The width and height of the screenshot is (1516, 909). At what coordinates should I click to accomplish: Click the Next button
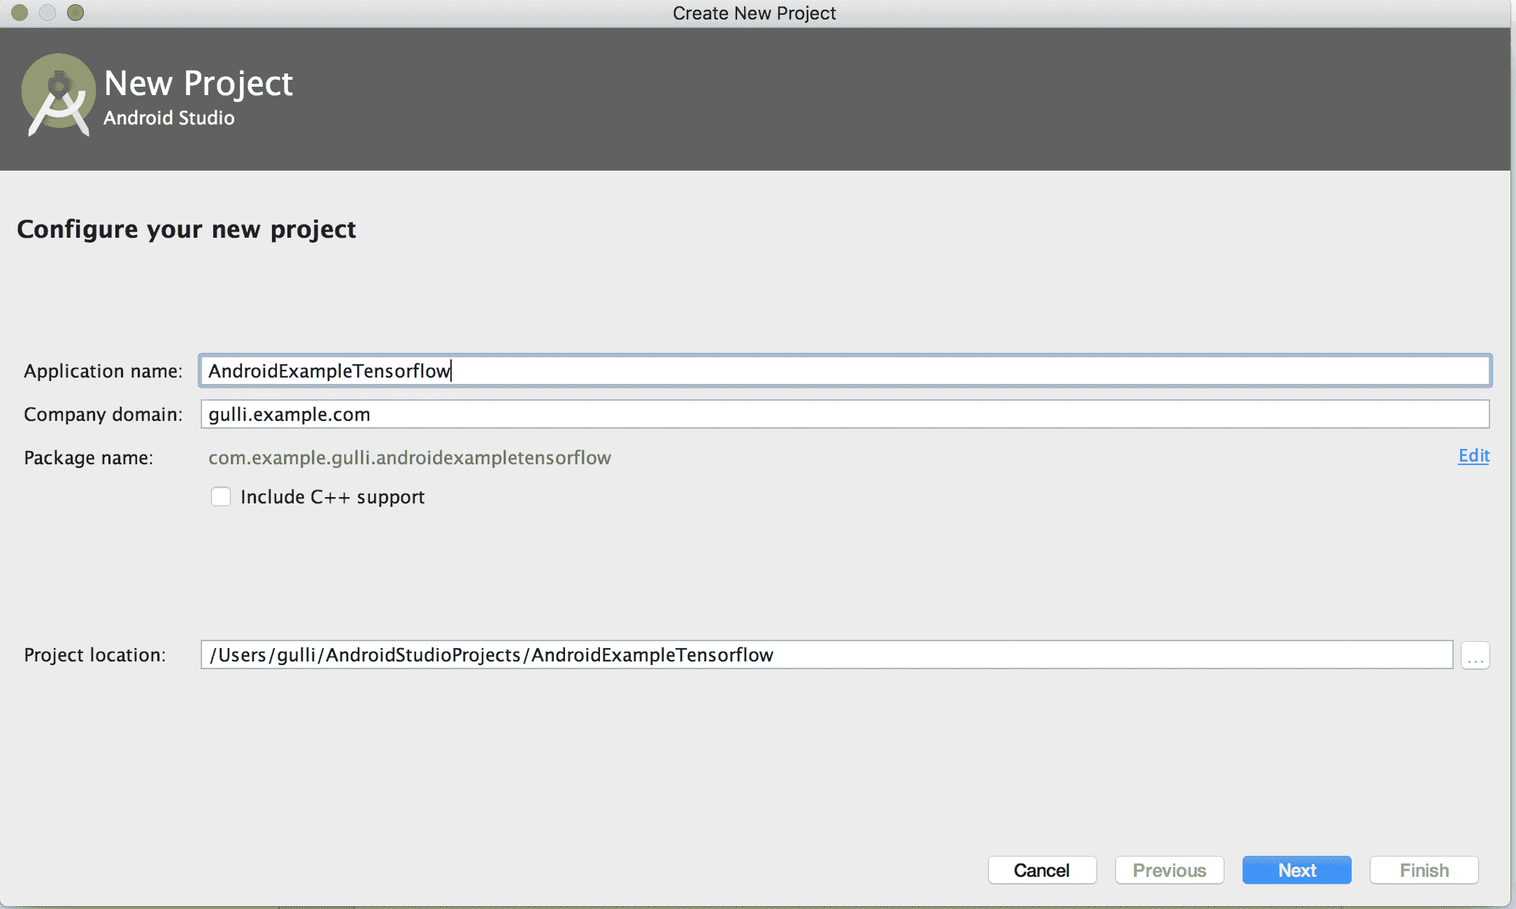pos(1296,870)
